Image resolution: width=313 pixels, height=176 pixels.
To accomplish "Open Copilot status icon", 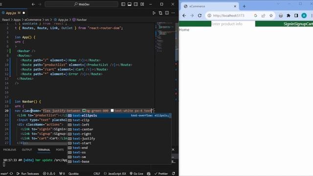I will point(149,174).
